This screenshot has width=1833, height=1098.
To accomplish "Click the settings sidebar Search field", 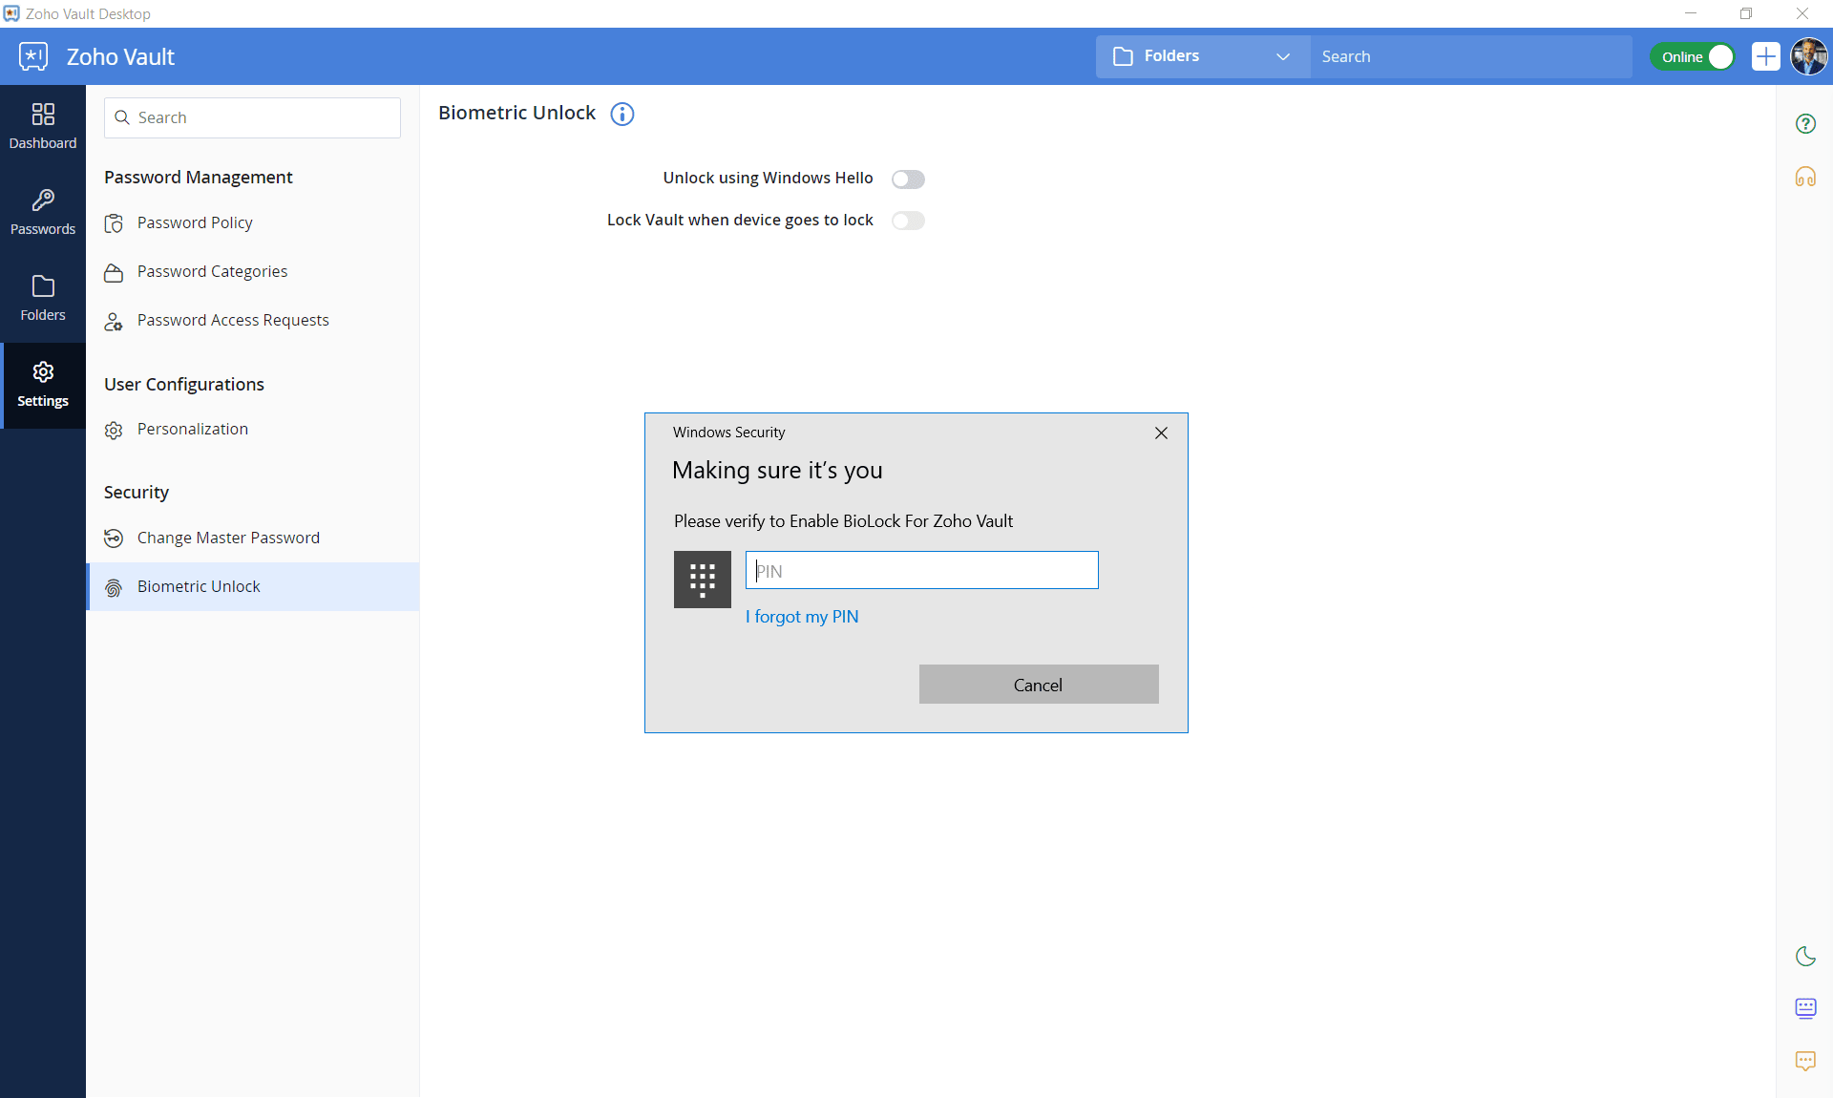I will pos(252,117).
